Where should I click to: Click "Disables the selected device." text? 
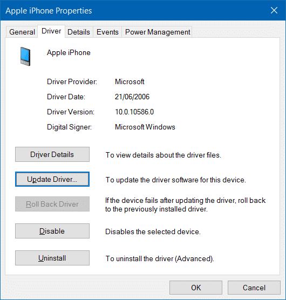pyautogui.click(x=153, y=231)
